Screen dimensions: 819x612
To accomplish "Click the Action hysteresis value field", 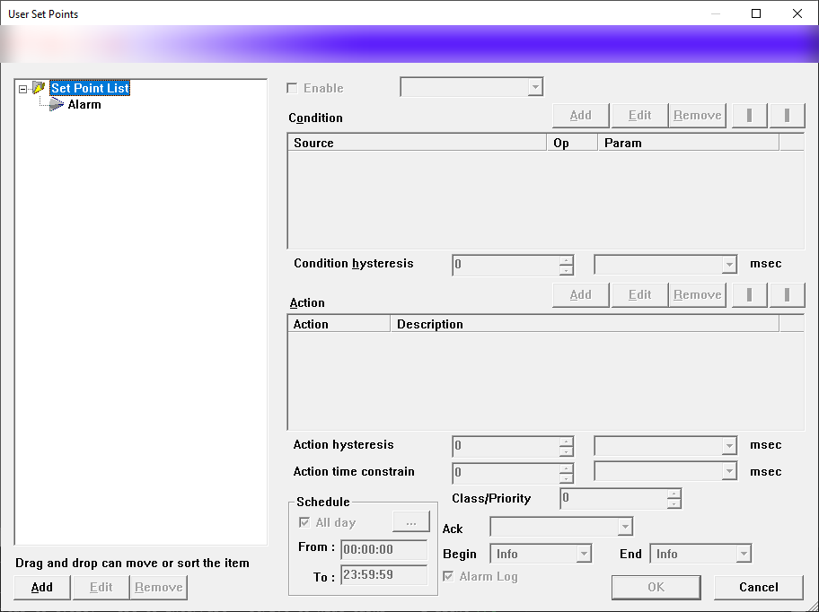I will 506,446.
